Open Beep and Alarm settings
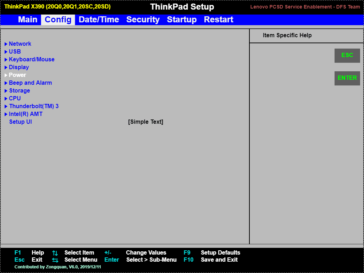Viewport: 364px width, 273px height. pos(31,83)
